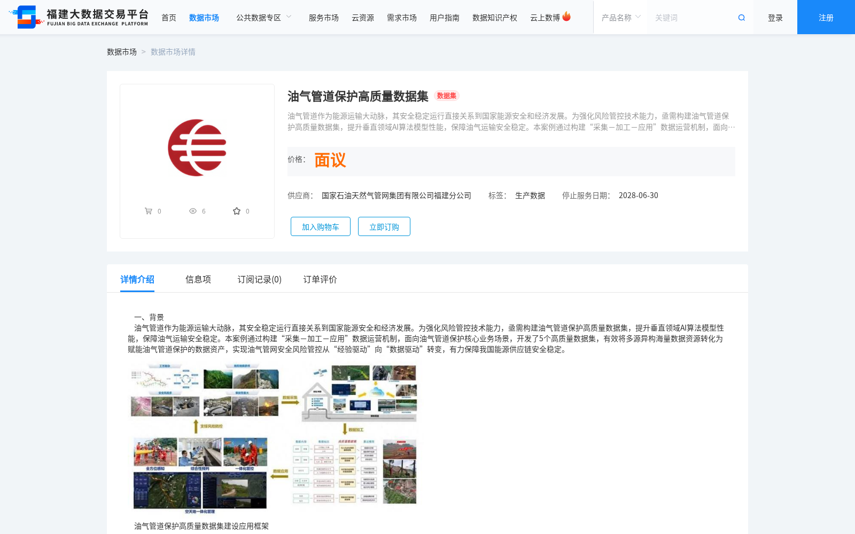The height and width of the screenshot is (534, 855).
Task: Click the flame icon beside 云上数博
Action: coord(566,17)
